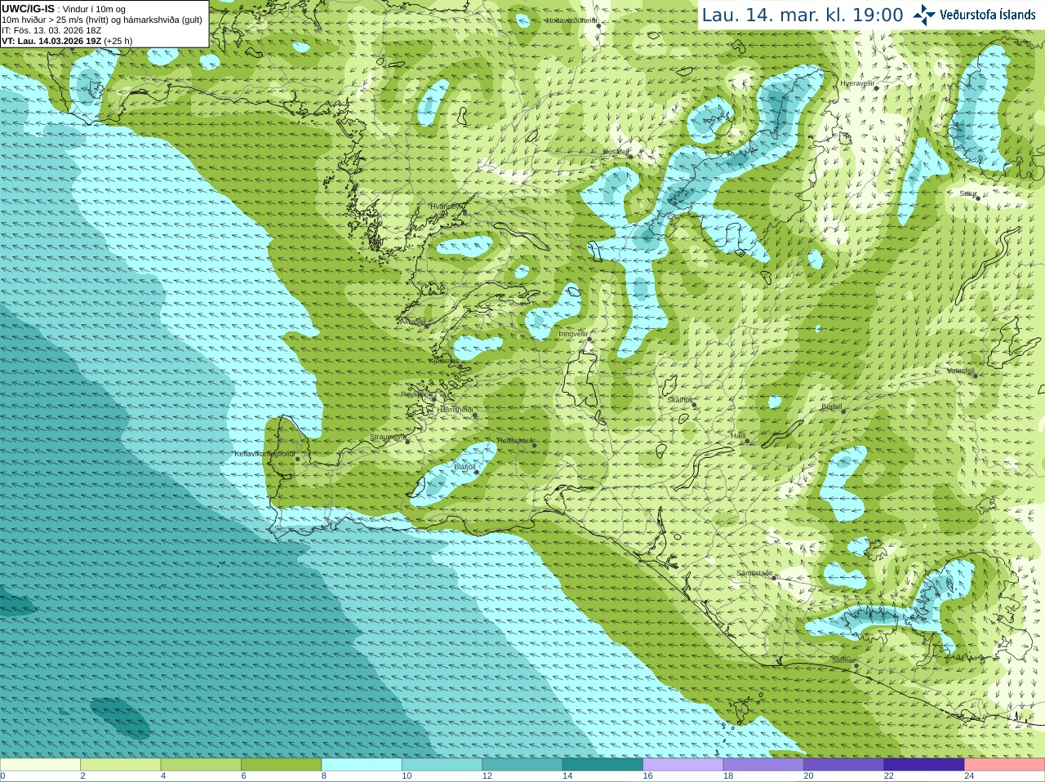The width and height of the screenshot is (1045, 782).
Task: Pick the 4–6 m/s green legend swatch
Action: click(201, 765)
